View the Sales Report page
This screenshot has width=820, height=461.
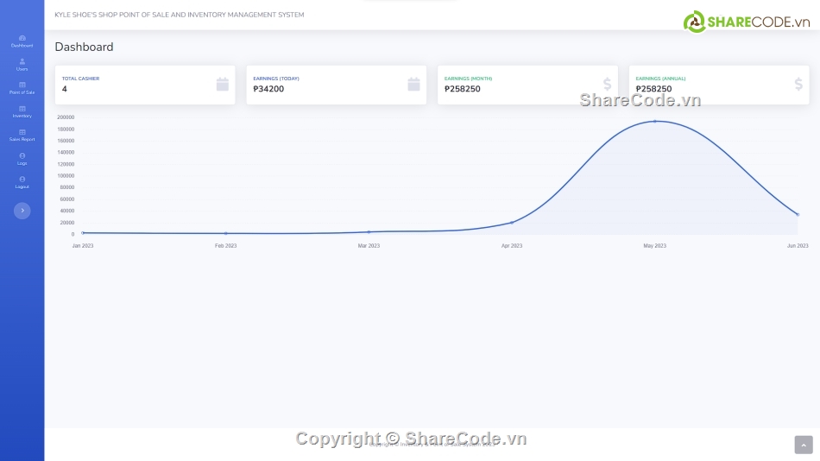[22, 135]
